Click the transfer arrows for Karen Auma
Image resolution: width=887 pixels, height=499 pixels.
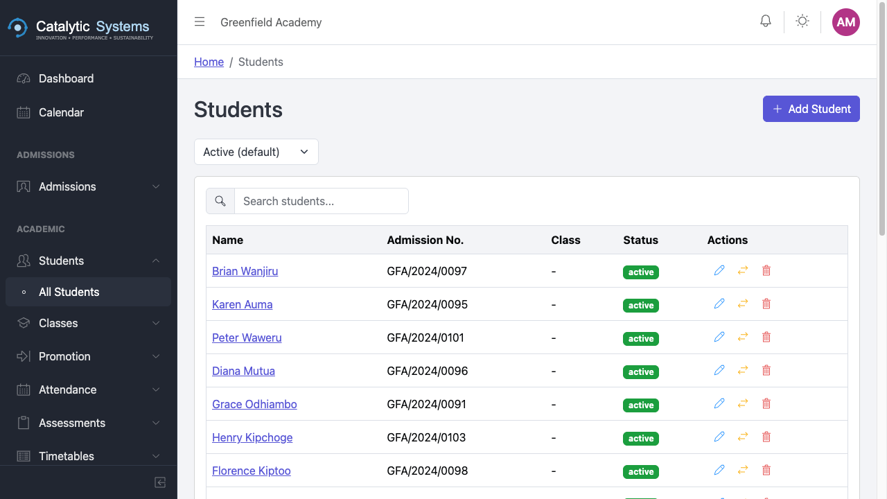click(x=743, y=304)
